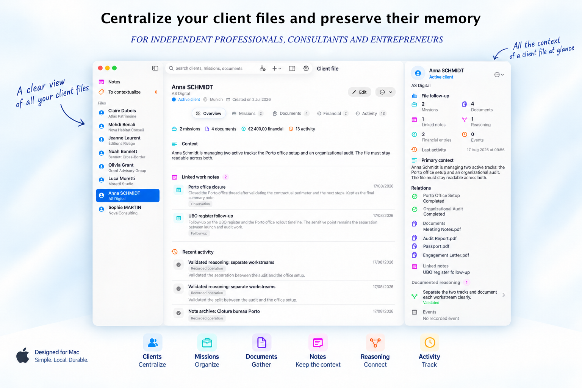The height and width of the screenshot is (388, 582).
Task: Open the more options dropdown beside Edit
Action: point(385,92)
